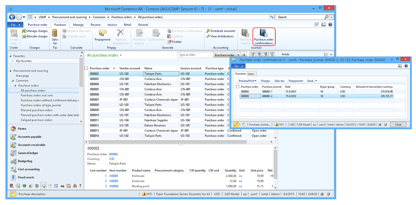
Task: Sort by Vendor account column header
Action: [x=130, y=68]
